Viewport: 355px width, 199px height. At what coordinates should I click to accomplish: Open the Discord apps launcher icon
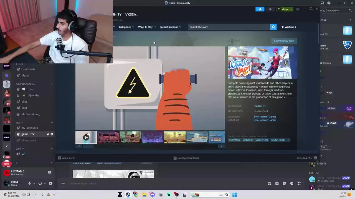[x=299, y=183]
